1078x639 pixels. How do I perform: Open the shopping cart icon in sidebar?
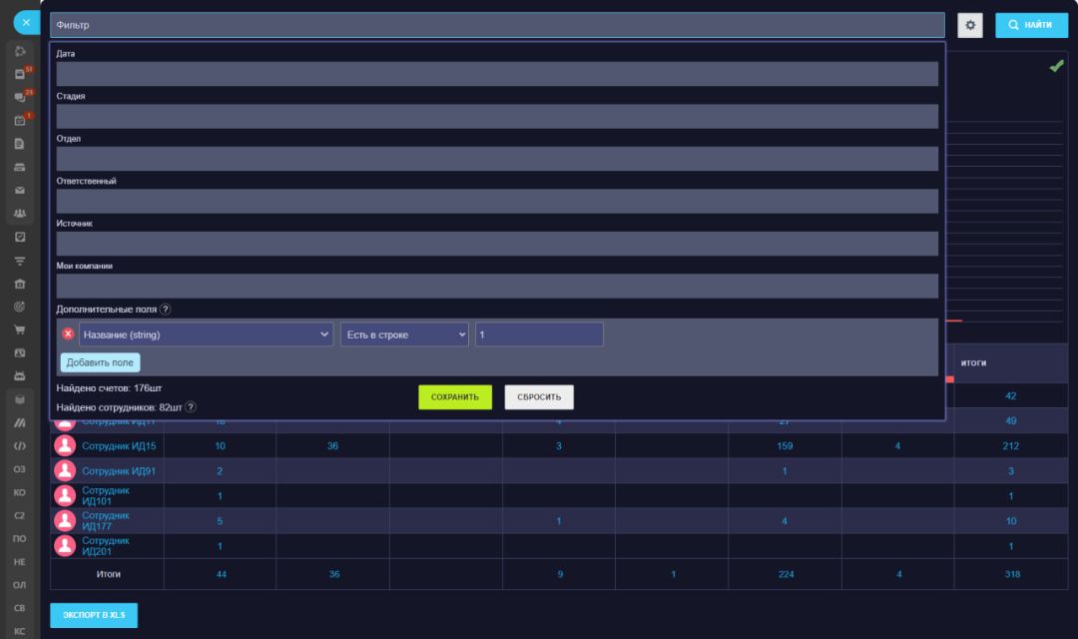click(20, 329)
